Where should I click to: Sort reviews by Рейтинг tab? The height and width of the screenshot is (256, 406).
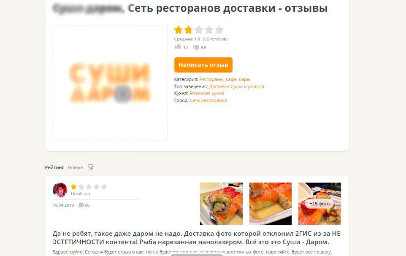tap(54, 167)
